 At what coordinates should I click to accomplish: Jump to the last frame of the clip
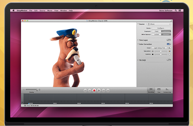[x=108, y=90]
